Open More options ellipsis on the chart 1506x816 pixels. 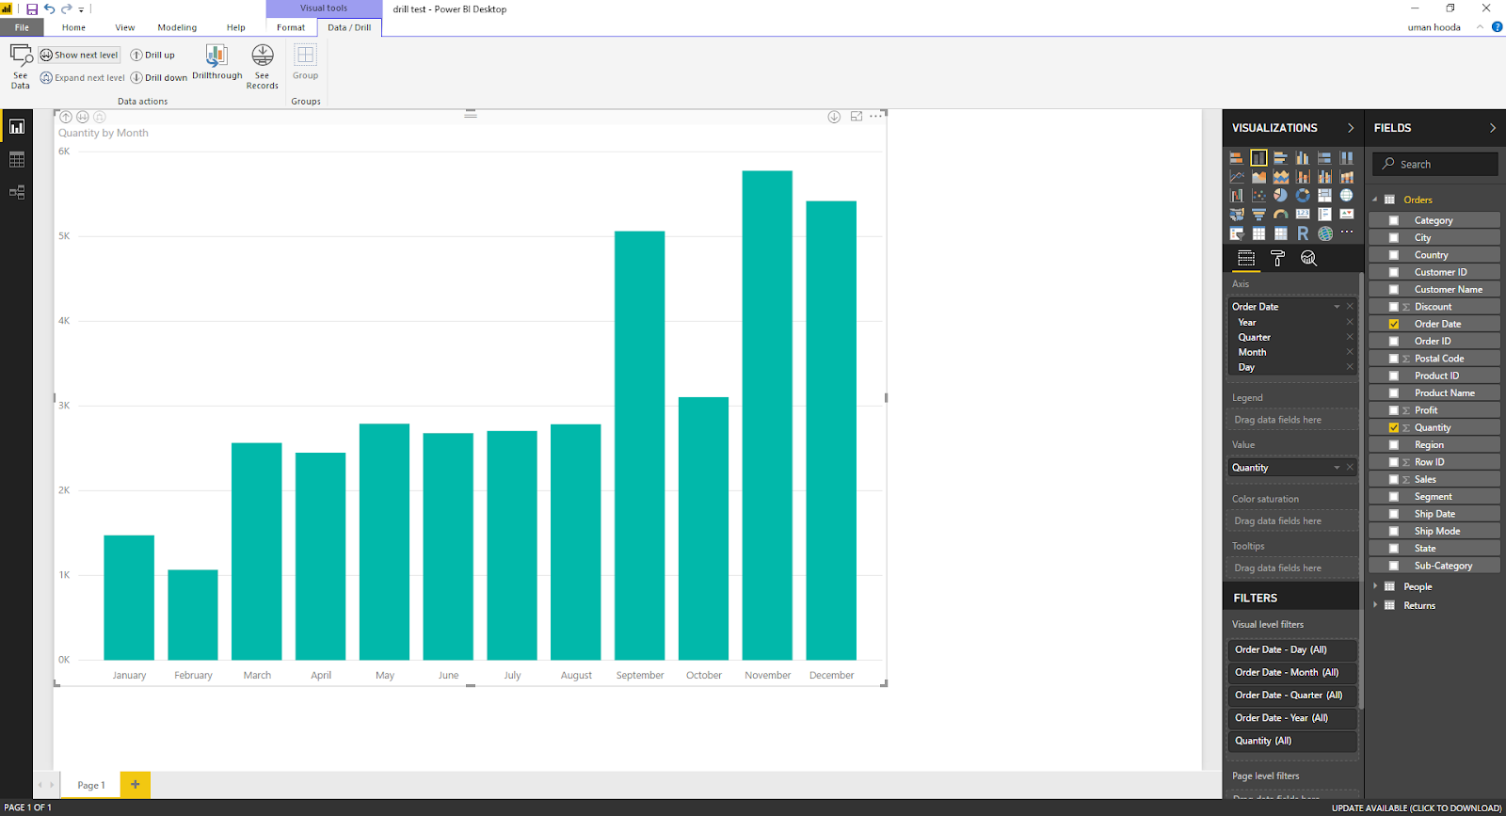coord(876,116)
